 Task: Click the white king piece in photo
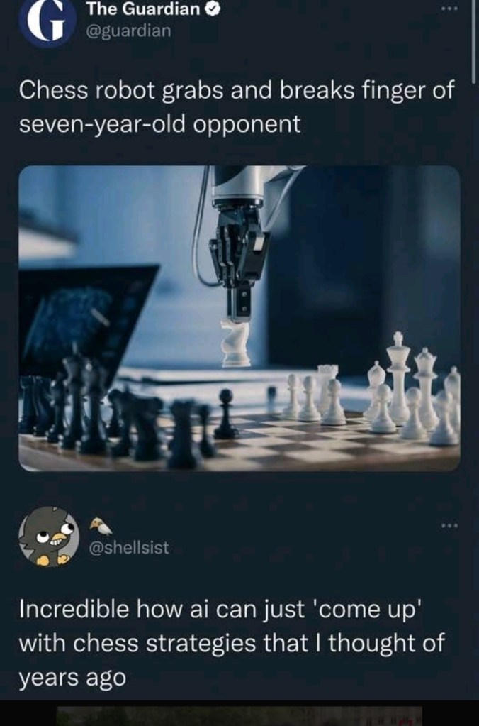coord(398,376)
